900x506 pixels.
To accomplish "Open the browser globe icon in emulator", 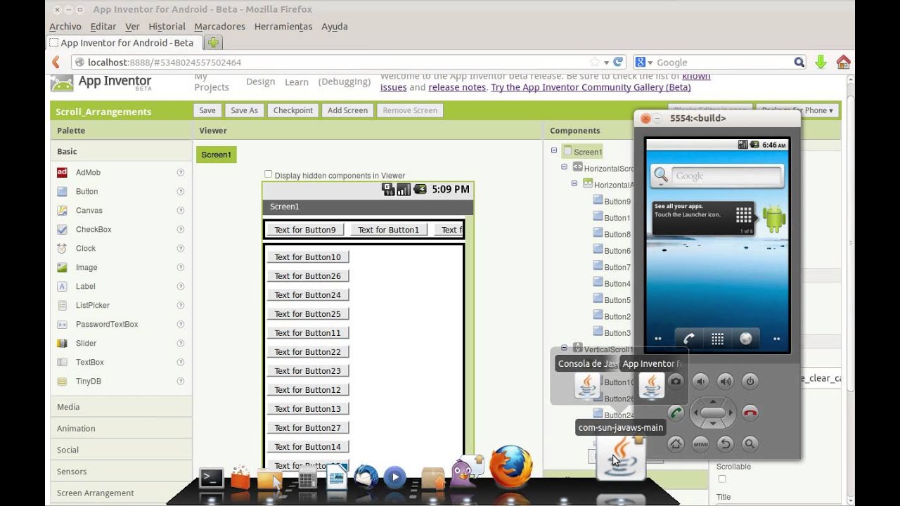I will pos(746,339).
